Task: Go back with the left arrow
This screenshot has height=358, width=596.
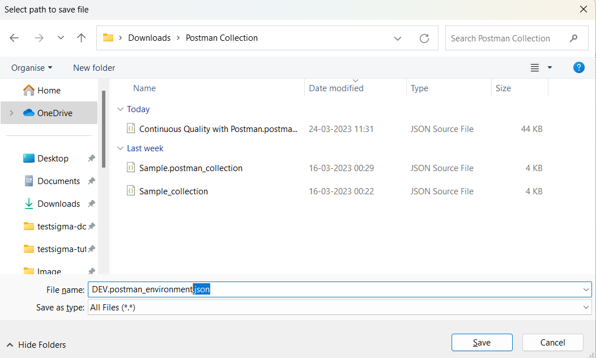Action: click(14, 38)
